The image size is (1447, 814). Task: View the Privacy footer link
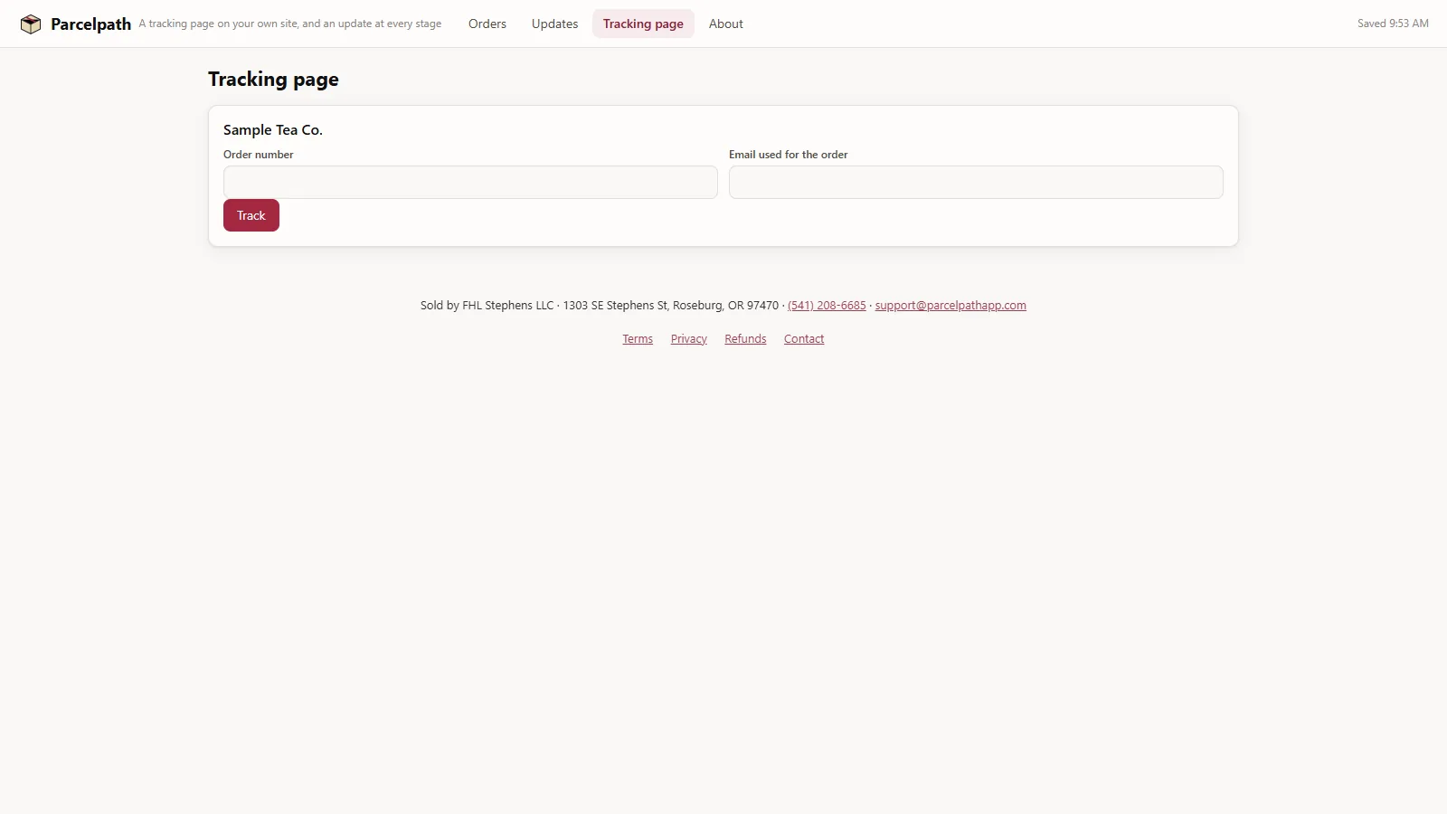click(689, 339)
